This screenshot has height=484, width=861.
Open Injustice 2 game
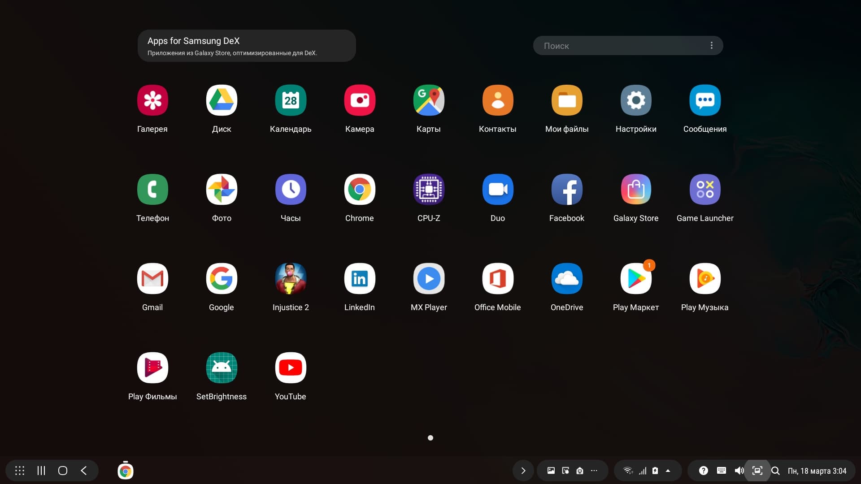[291, 279]
